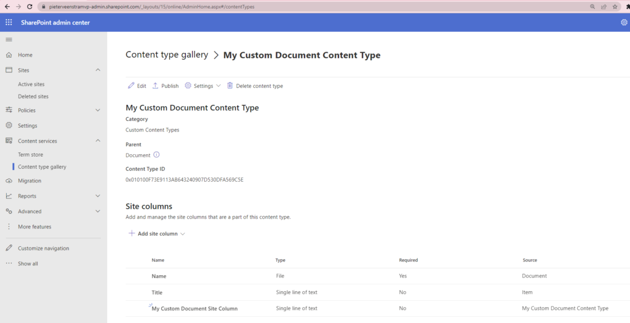
Task: Click Show all in navigation
Action: [x=28, y=263]
